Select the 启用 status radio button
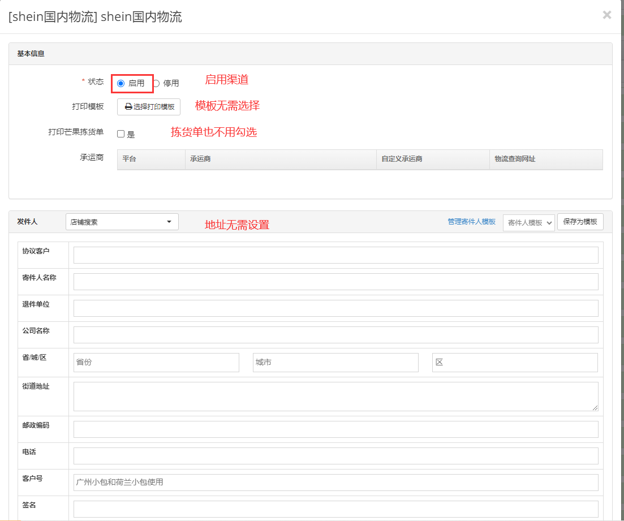 121,84
